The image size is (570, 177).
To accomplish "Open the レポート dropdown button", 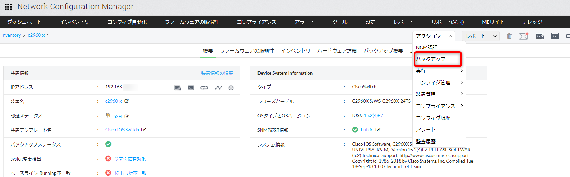I will coord(481,36).
